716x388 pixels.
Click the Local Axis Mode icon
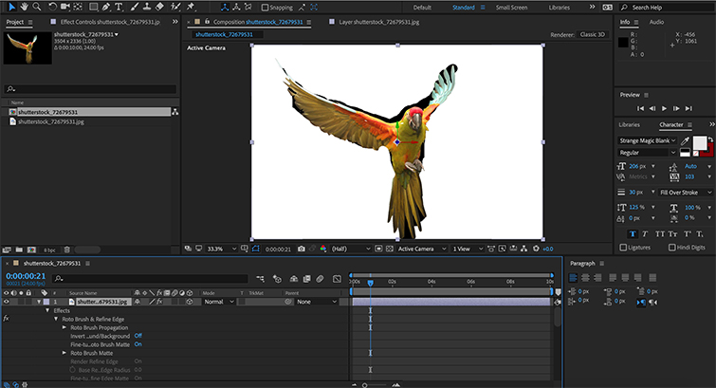pyautogui.click(x=225, y=8)
